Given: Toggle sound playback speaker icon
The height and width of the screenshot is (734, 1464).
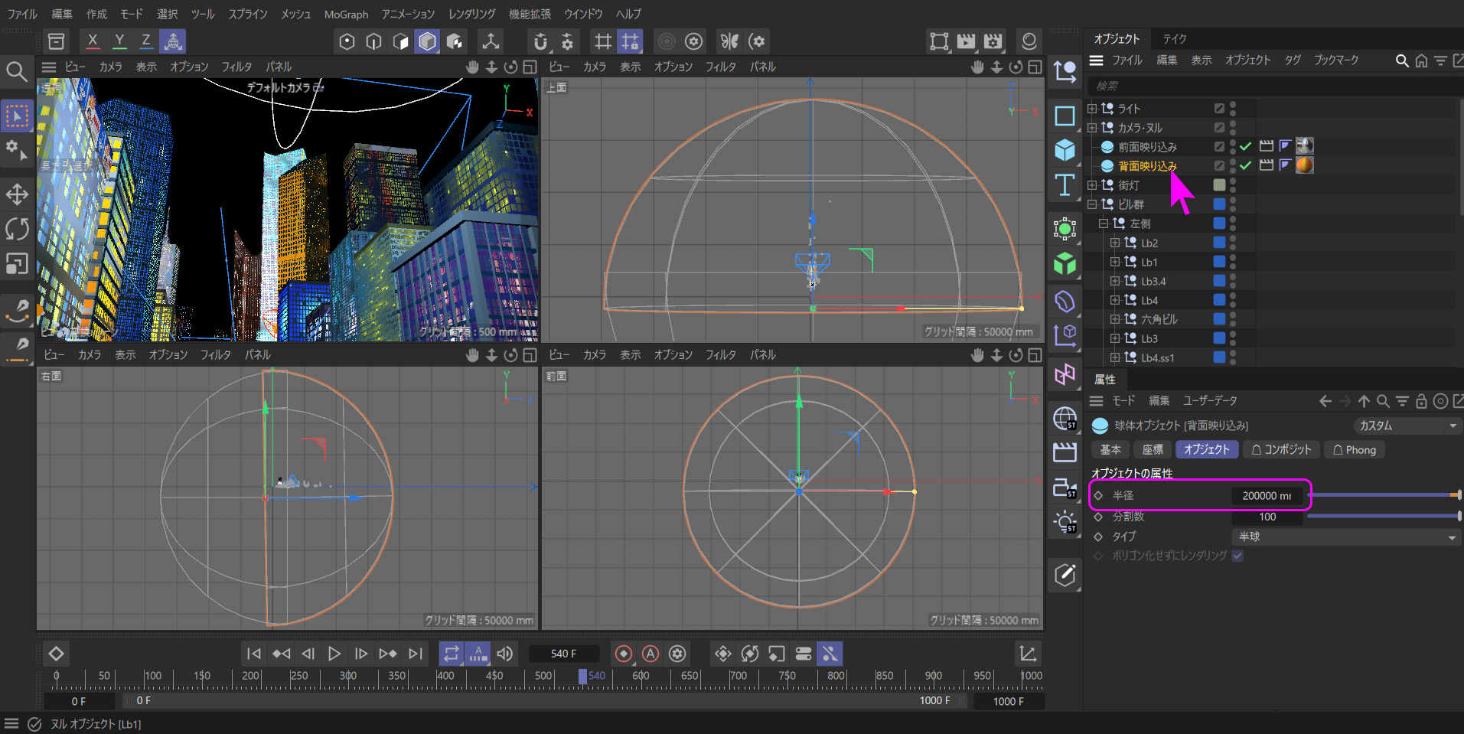Looking at the screenshot, I should (505, 654).
